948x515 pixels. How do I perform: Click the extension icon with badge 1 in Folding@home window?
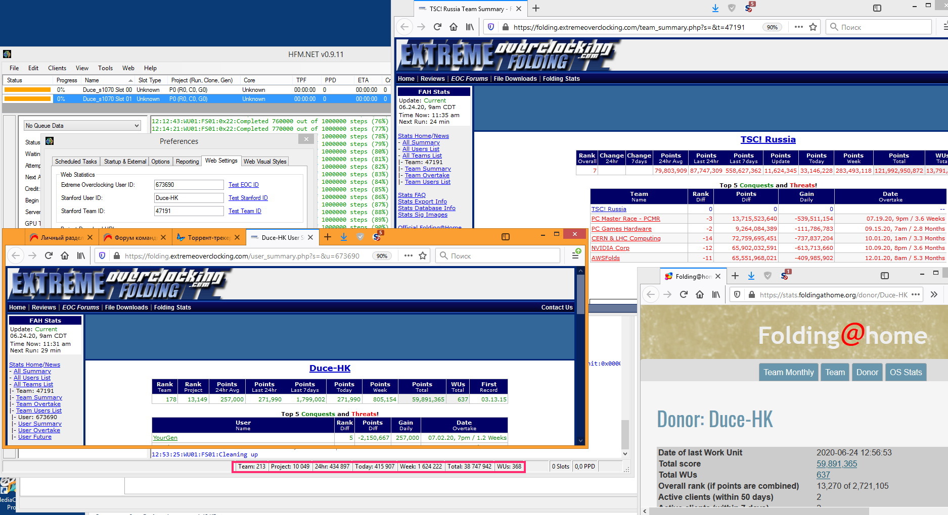click(x=785, y=275)
